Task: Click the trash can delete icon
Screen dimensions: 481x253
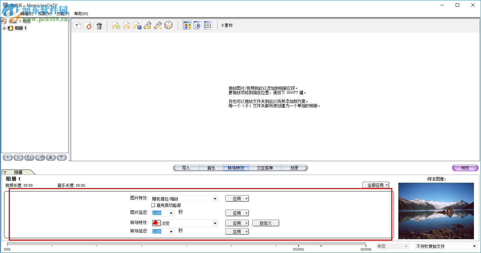Action: (x=99, y=26)
